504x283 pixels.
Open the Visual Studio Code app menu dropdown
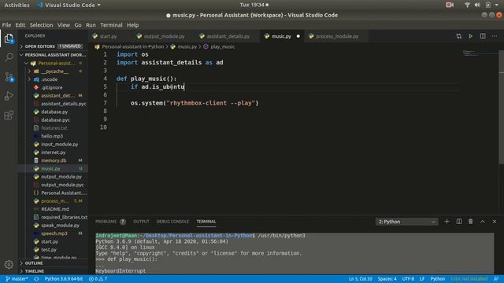(x=69, y=5)
